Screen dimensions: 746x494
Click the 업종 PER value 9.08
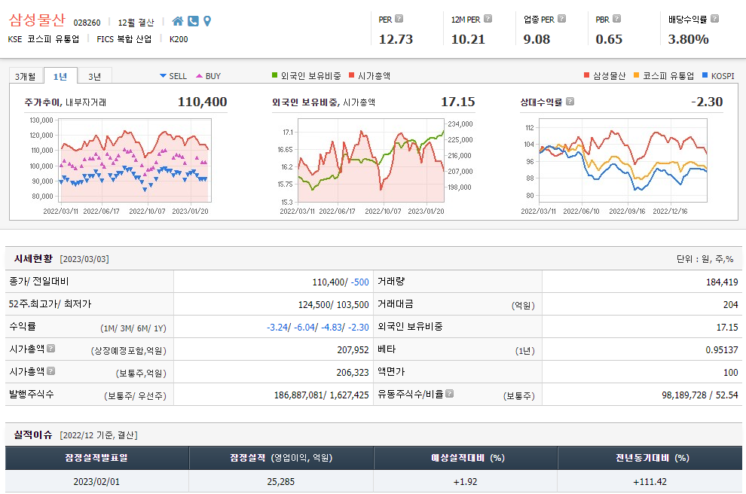click(537, 39)
